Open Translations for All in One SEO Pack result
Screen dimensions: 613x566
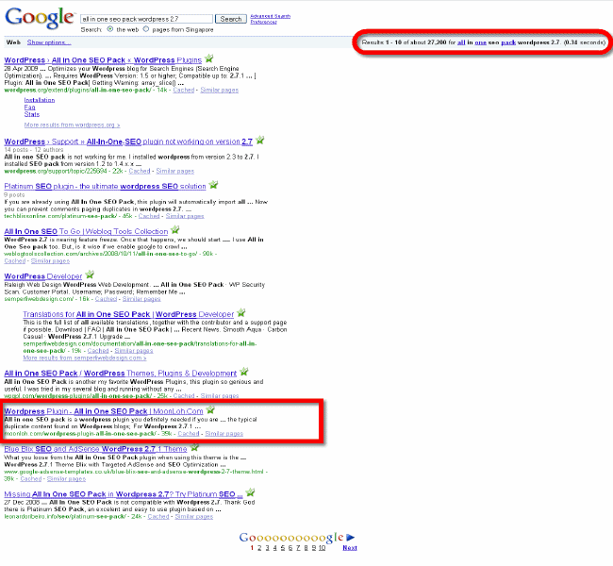pyautogui.click(x=128, y=314)
